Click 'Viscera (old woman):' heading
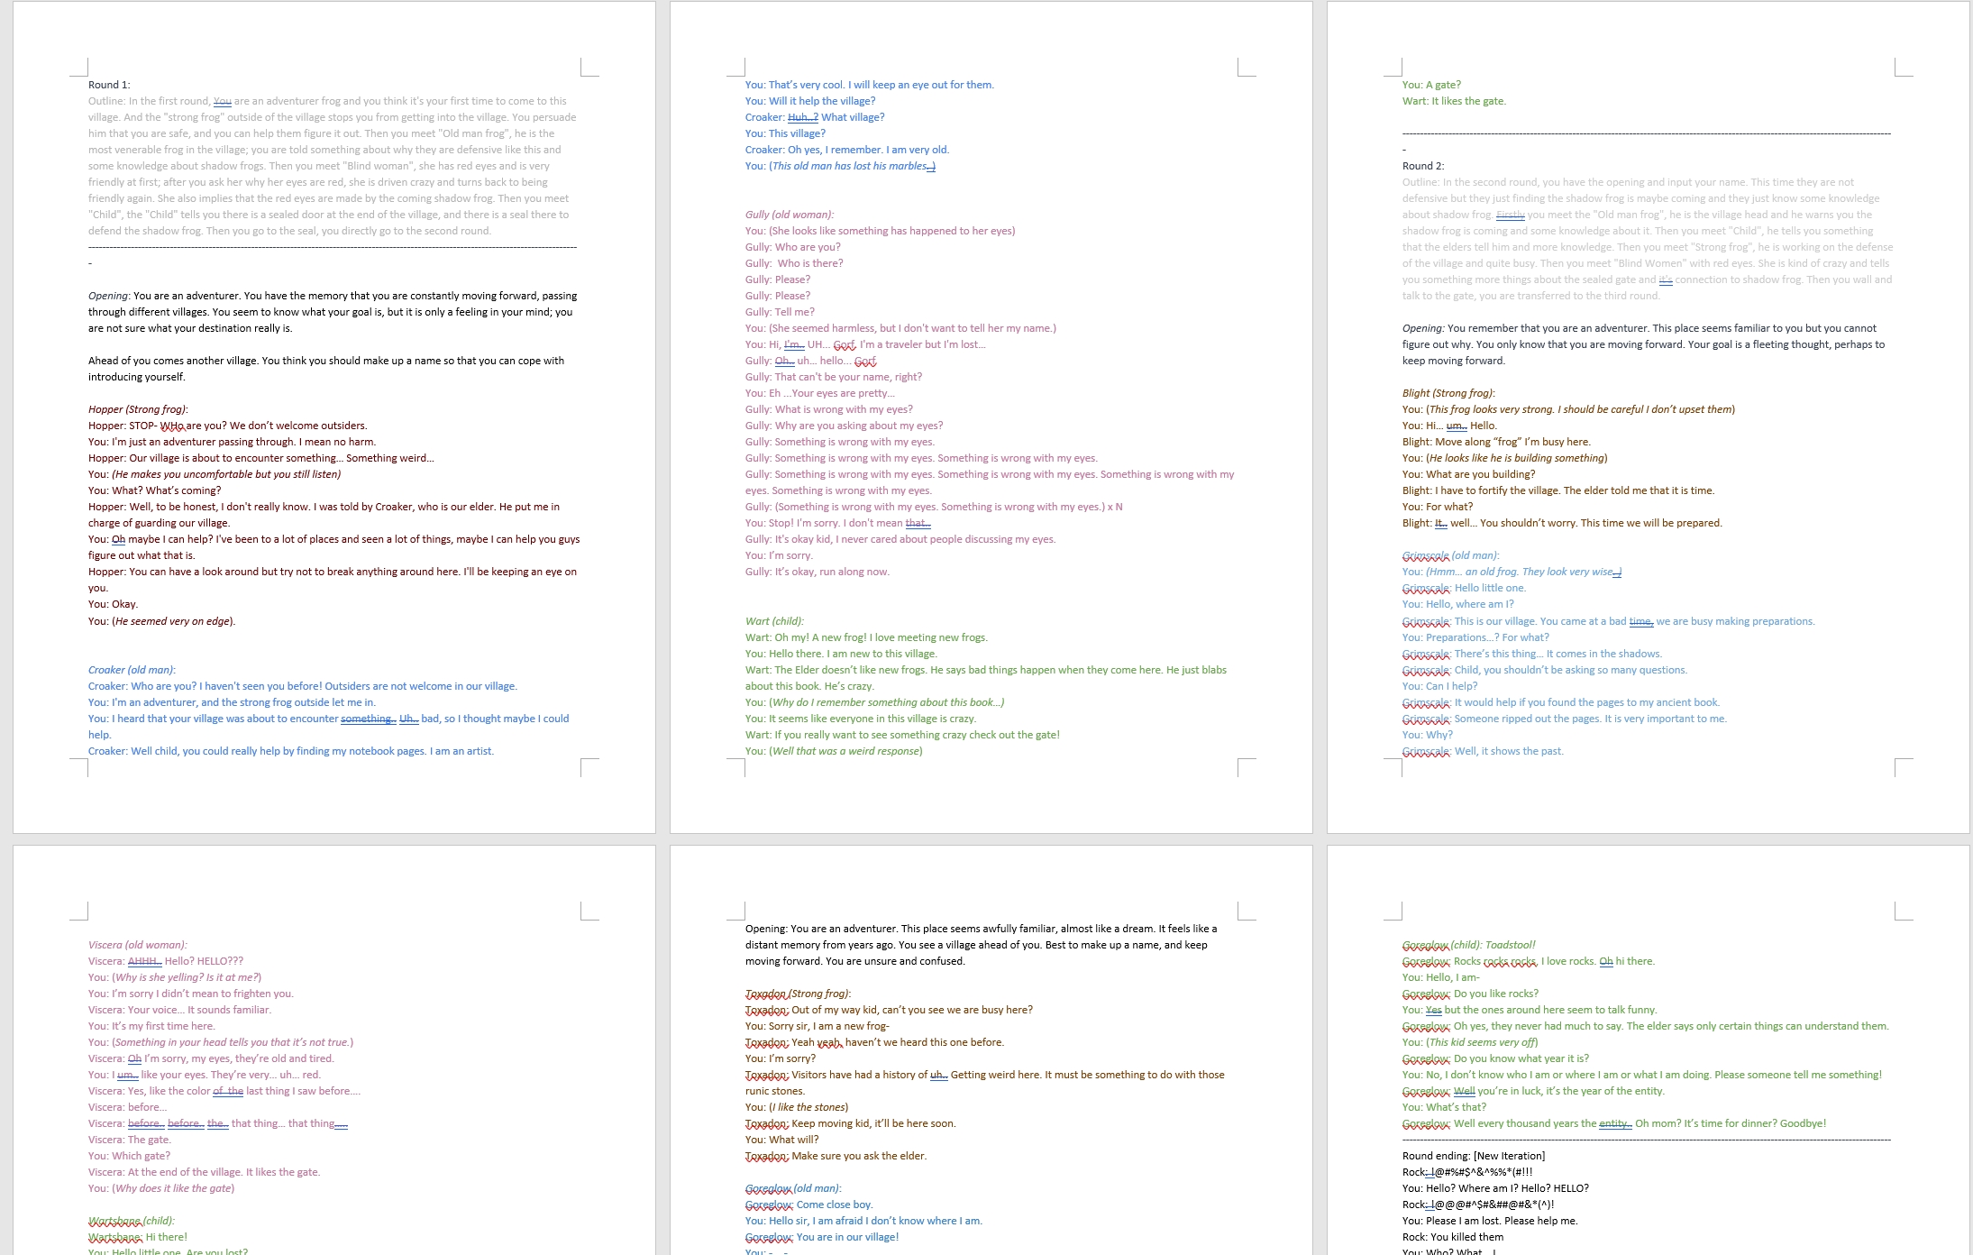 (x=137, y=945)
